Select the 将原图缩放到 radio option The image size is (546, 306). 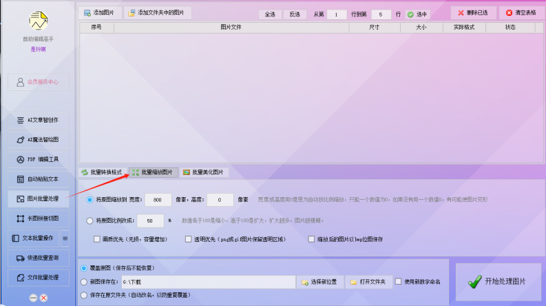tap(90, 200)
